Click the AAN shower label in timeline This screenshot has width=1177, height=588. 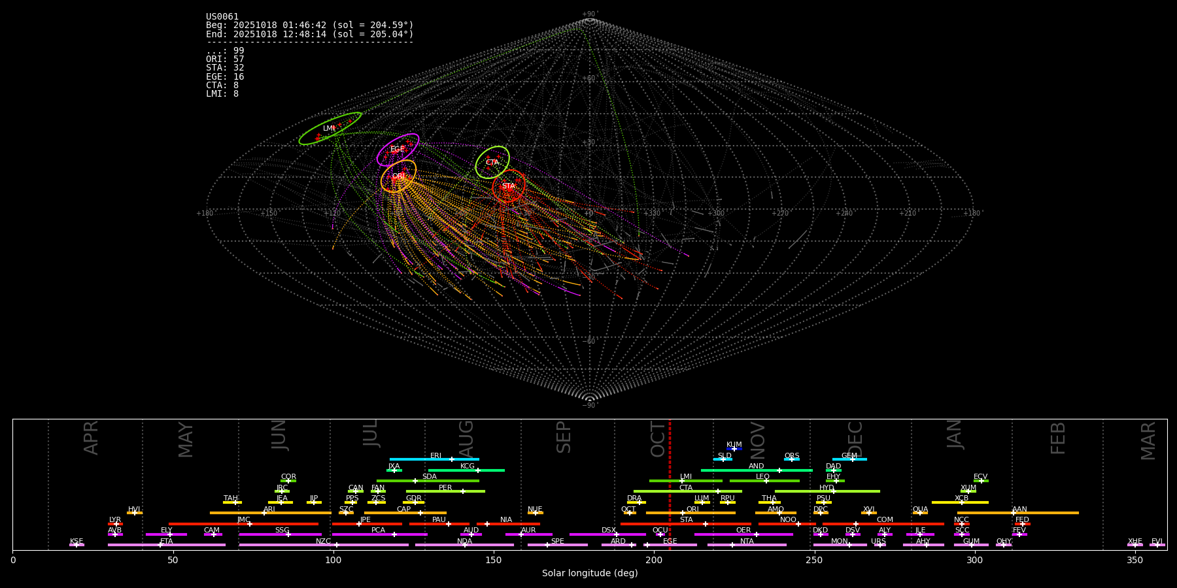tap(1020, 510)
